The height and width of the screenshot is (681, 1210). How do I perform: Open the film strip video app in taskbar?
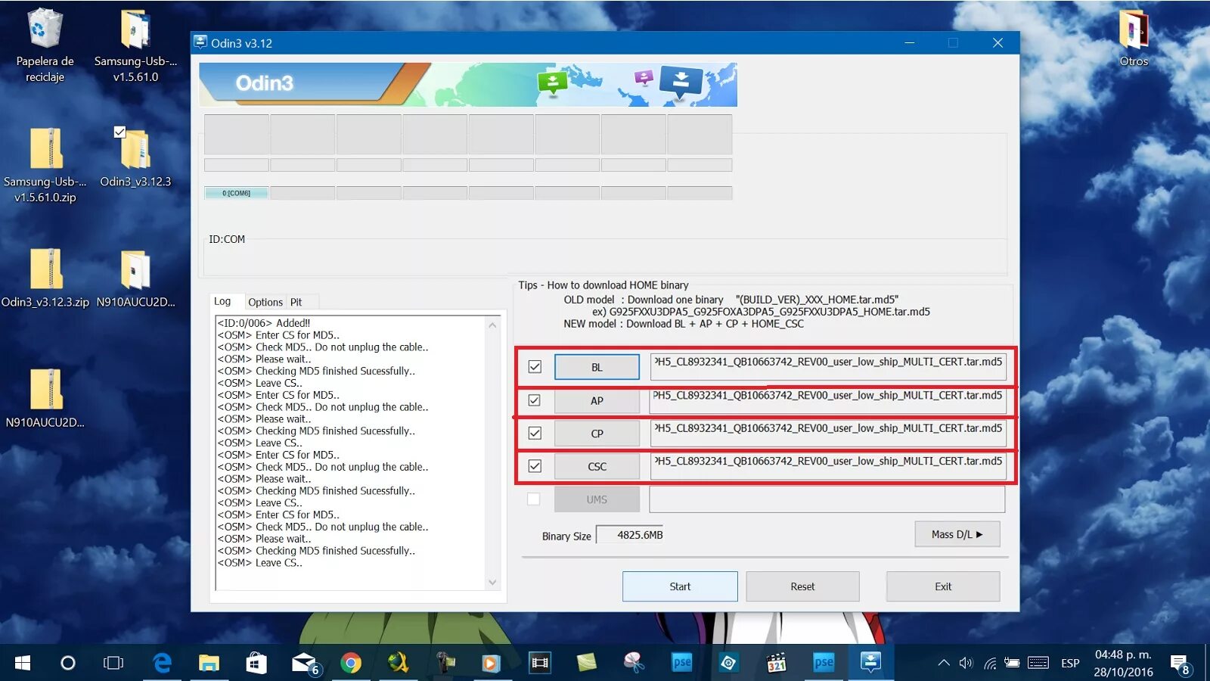(x=540, y=663)
